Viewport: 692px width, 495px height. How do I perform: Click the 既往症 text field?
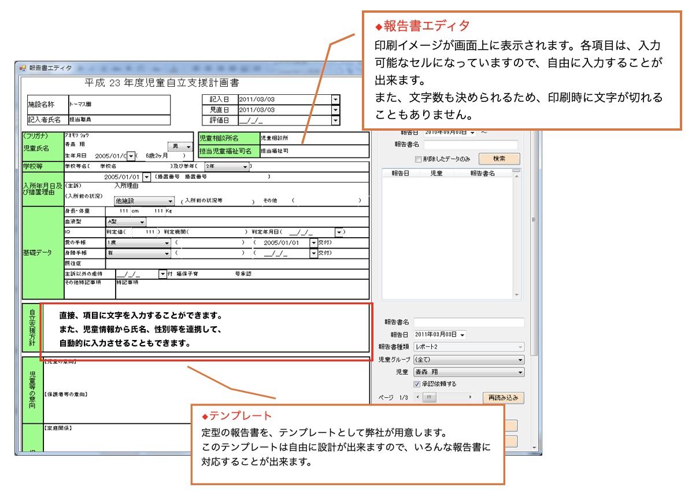pos(237,264)
